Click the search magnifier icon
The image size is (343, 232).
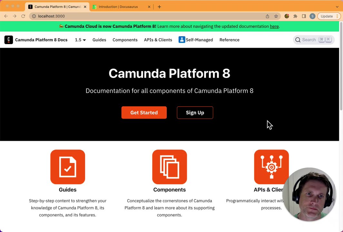pos(298,40)
